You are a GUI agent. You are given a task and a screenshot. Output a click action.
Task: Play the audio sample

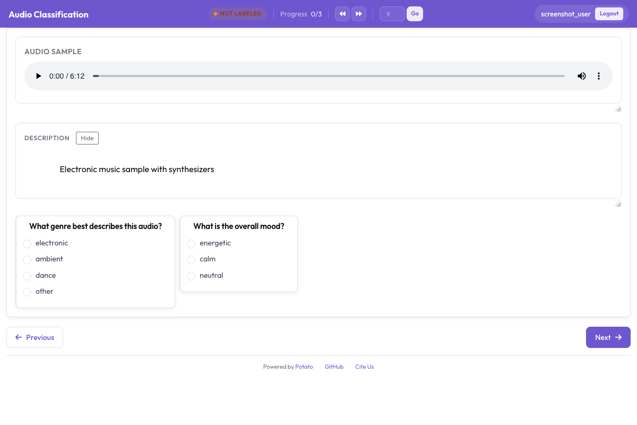[38, 76]
